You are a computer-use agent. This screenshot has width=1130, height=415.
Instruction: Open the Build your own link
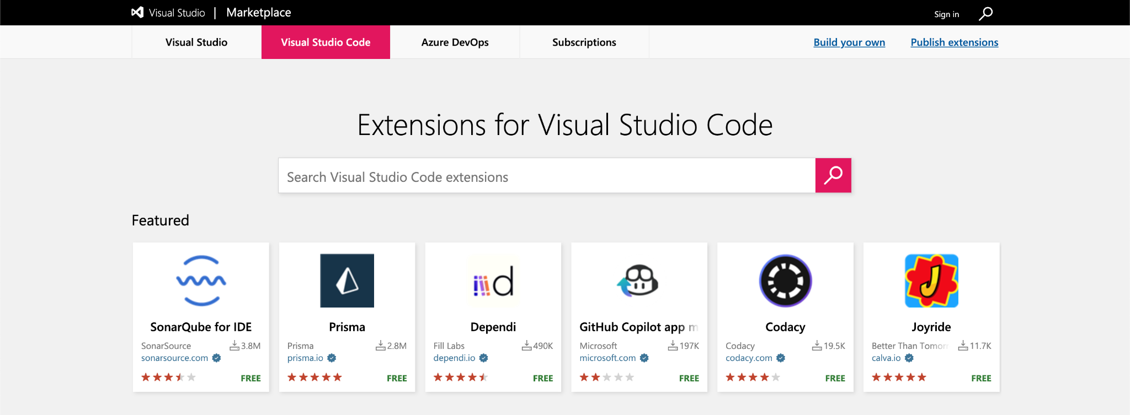point(849,42)
